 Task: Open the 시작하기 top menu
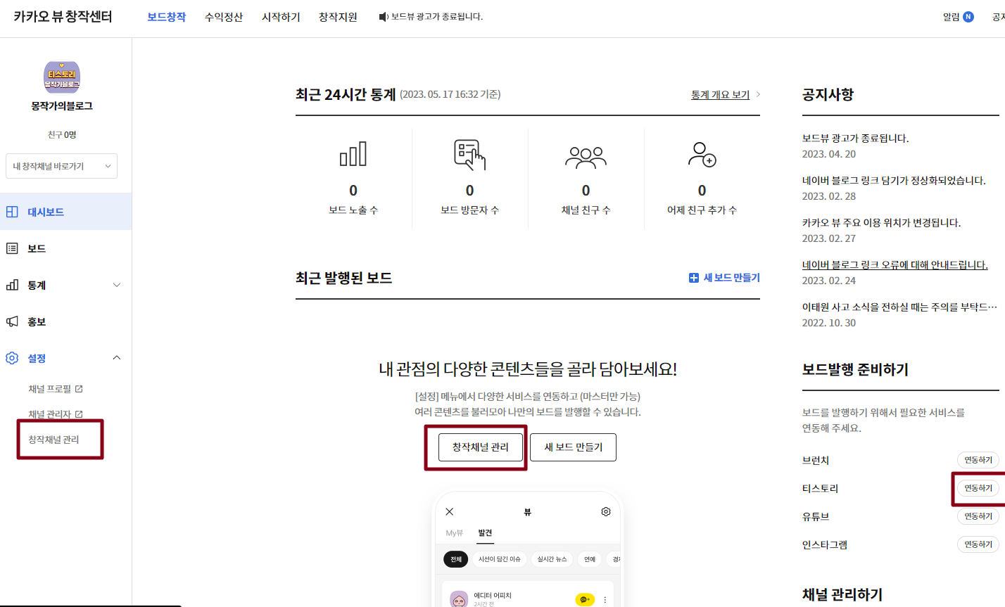pyautogui.click(x=281, y=17)
